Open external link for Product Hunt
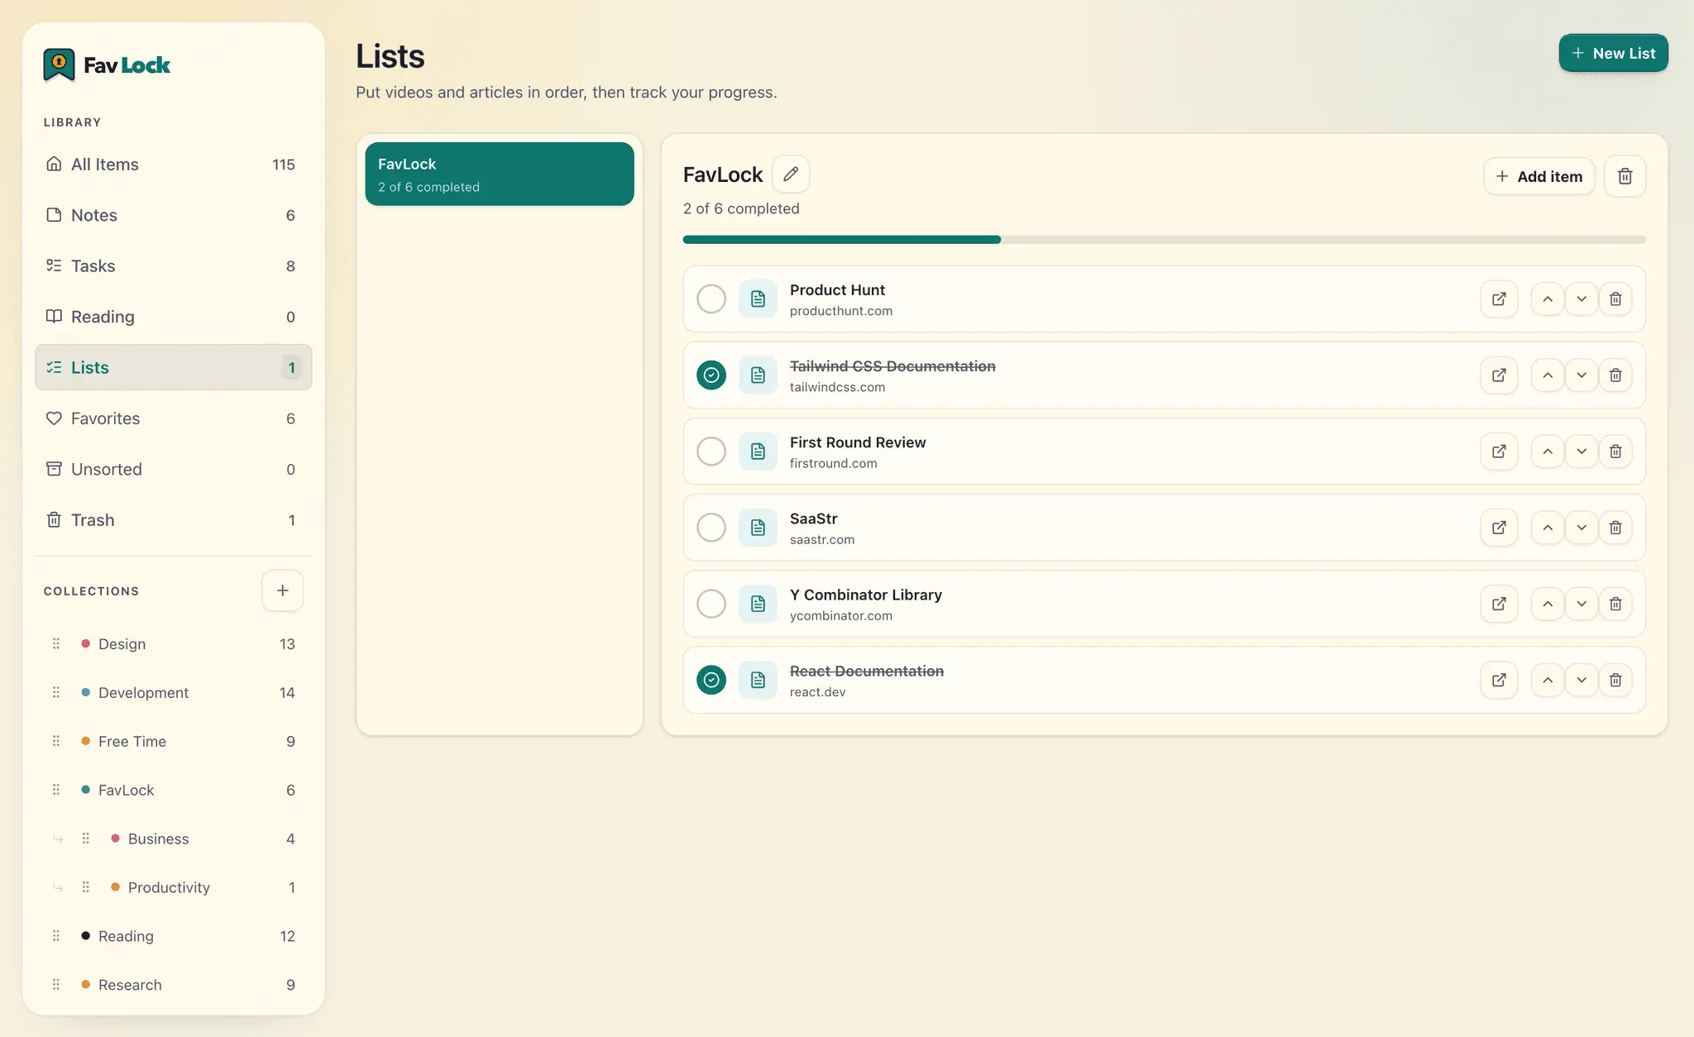 point(1499,299)
